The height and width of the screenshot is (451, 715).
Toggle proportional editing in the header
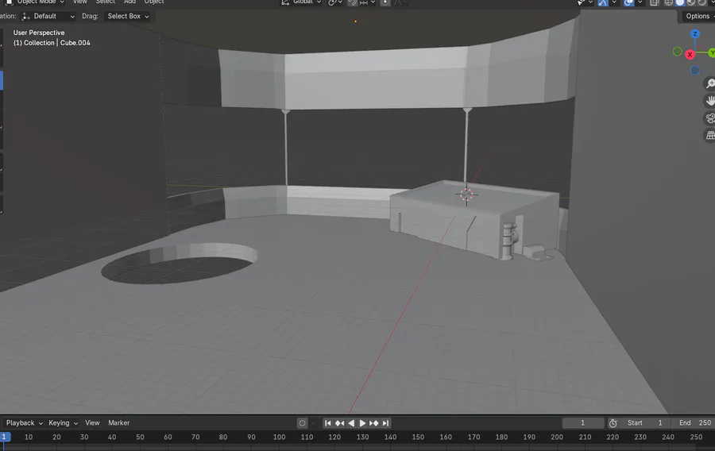coord(385,2)
